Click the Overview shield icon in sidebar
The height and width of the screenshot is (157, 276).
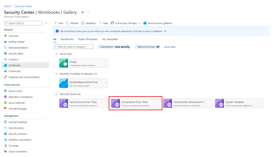tap(6, 36)
